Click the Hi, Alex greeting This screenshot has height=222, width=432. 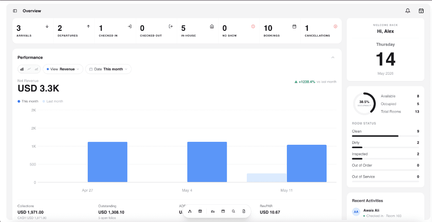pos(386,31)
